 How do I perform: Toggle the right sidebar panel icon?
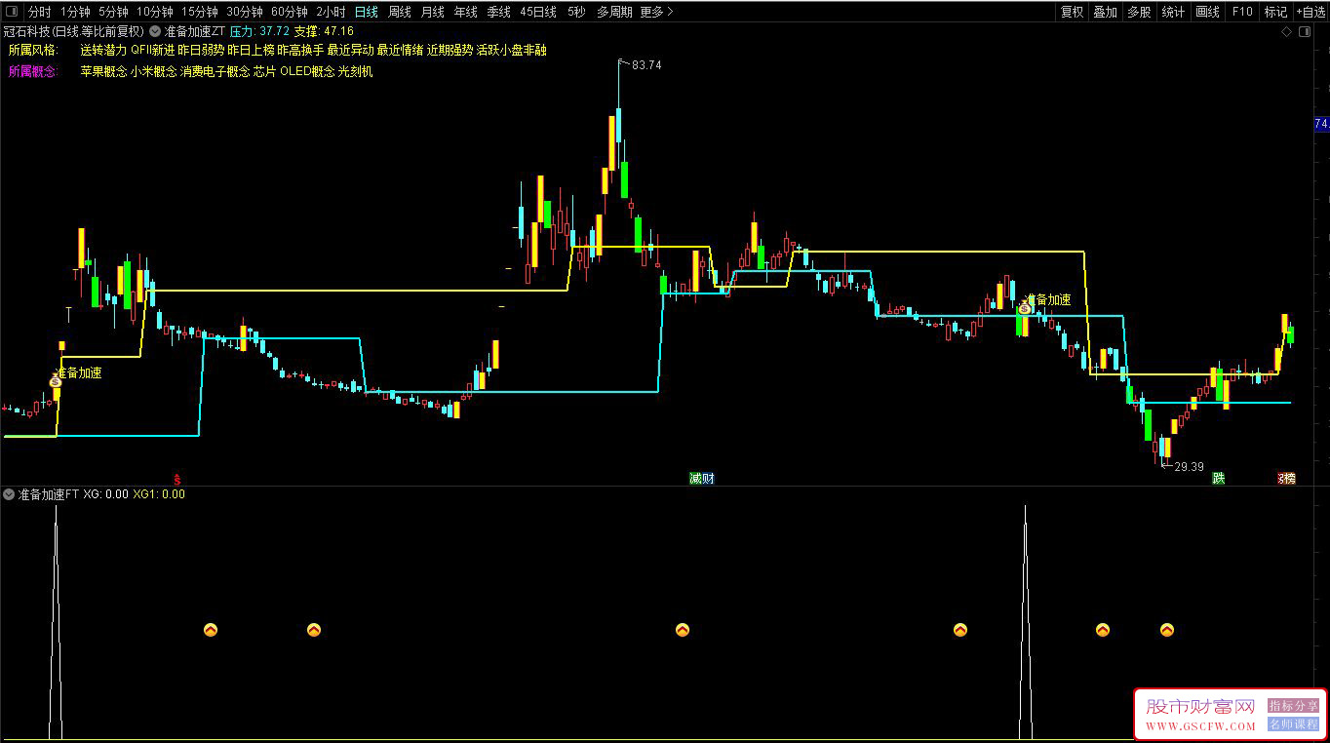1306,31
